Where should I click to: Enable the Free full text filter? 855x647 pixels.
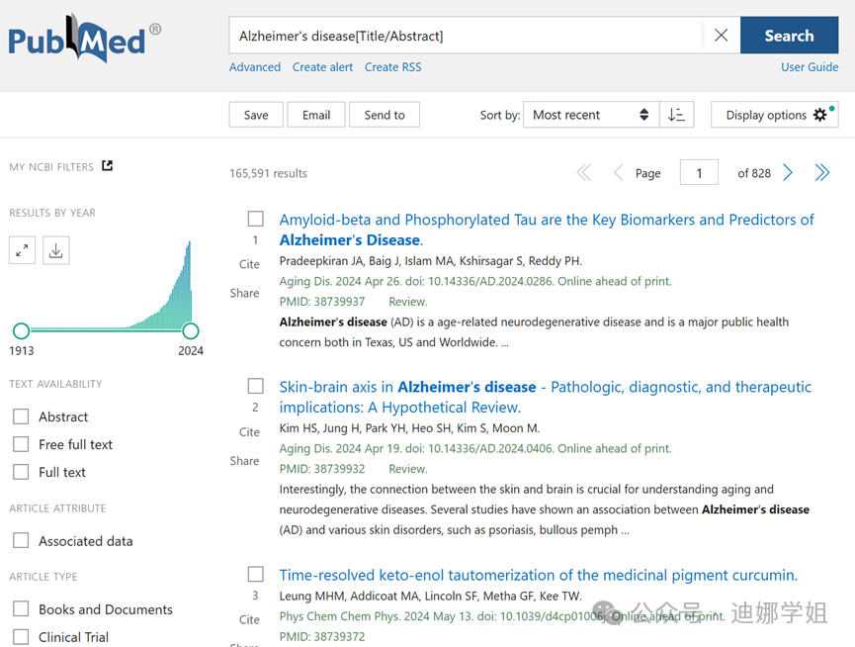tap(21, 444)
